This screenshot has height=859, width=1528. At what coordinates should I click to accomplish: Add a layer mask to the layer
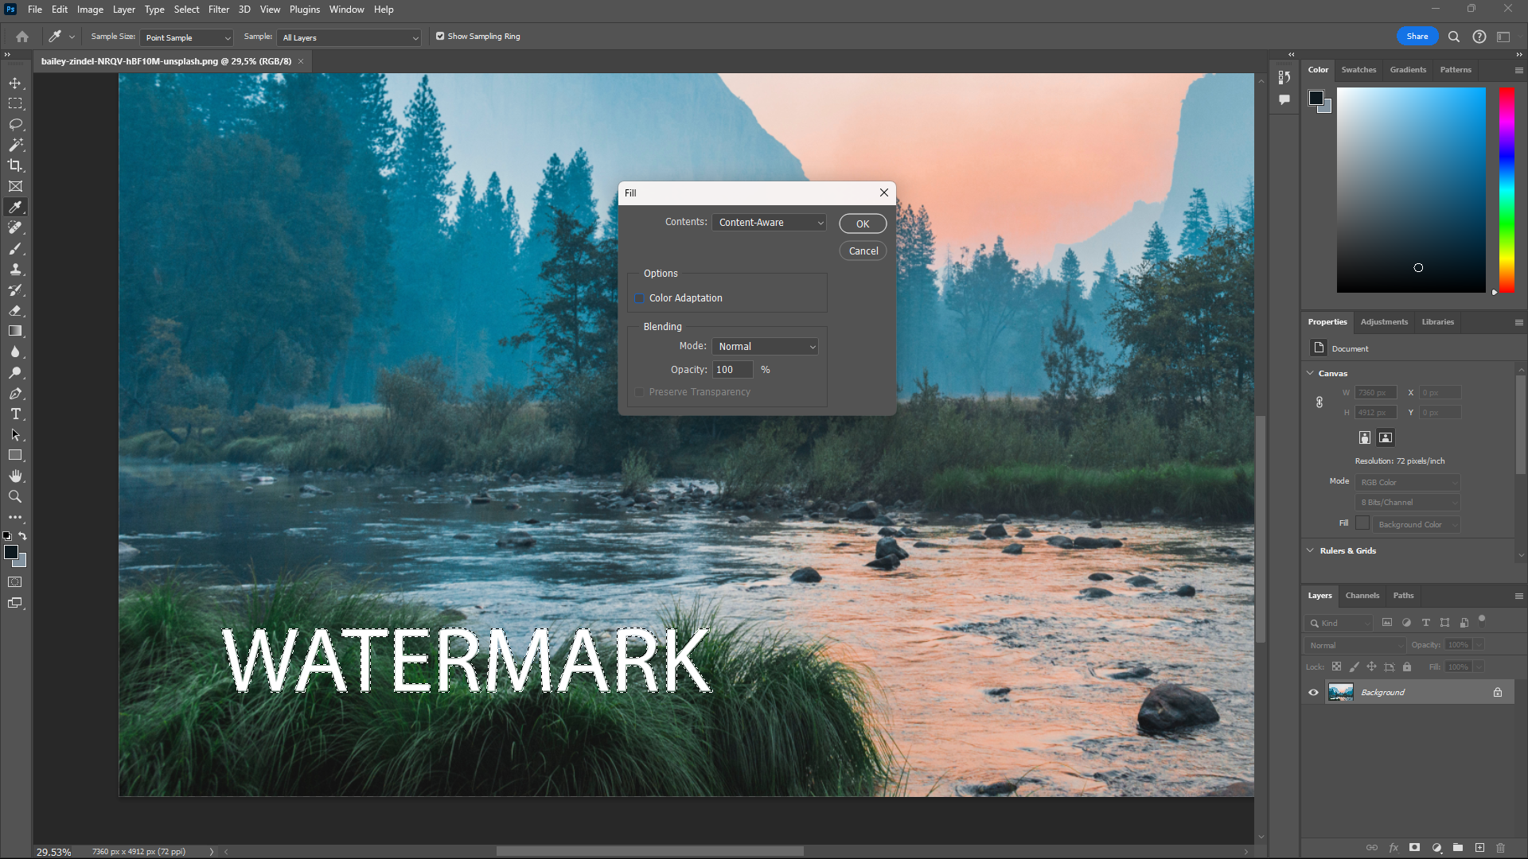pos(1415,848)
